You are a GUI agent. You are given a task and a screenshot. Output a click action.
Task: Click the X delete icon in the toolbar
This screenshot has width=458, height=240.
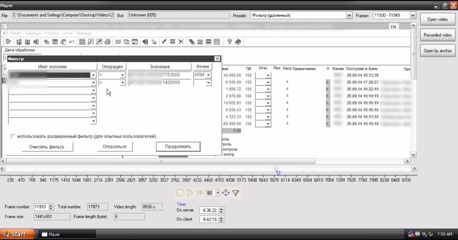(181, 41)
